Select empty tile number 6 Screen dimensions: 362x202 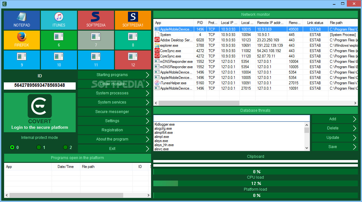tap(59, 40)
